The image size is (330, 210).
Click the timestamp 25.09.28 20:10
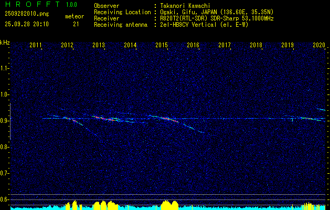tap(27, 24)
